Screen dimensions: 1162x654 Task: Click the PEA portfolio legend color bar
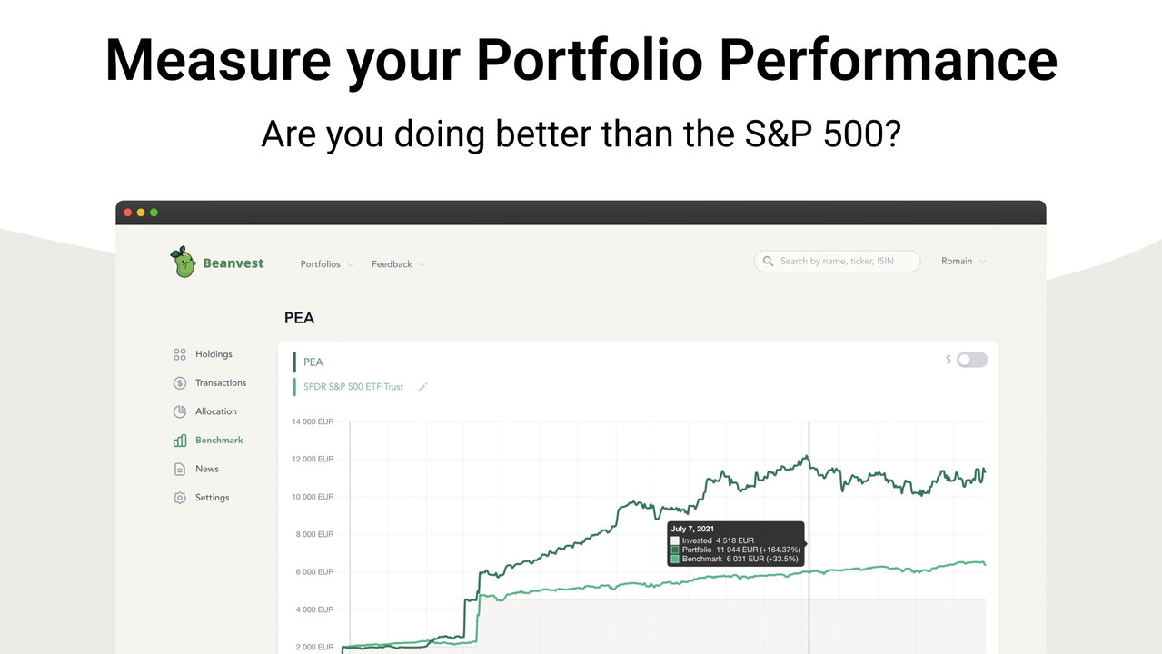point(294,362)
